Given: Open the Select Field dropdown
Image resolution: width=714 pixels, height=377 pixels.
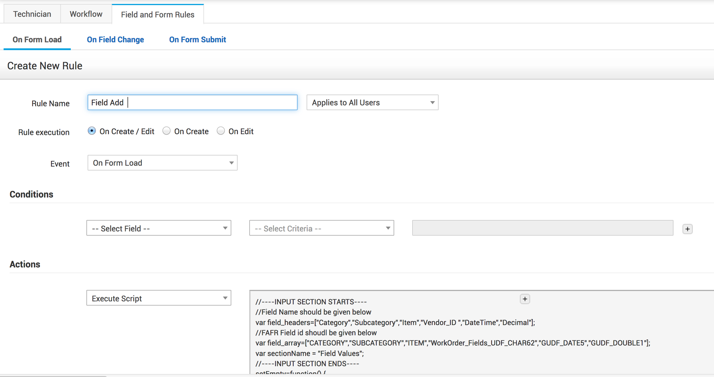Looking at the screenshot, I should 159,228.
